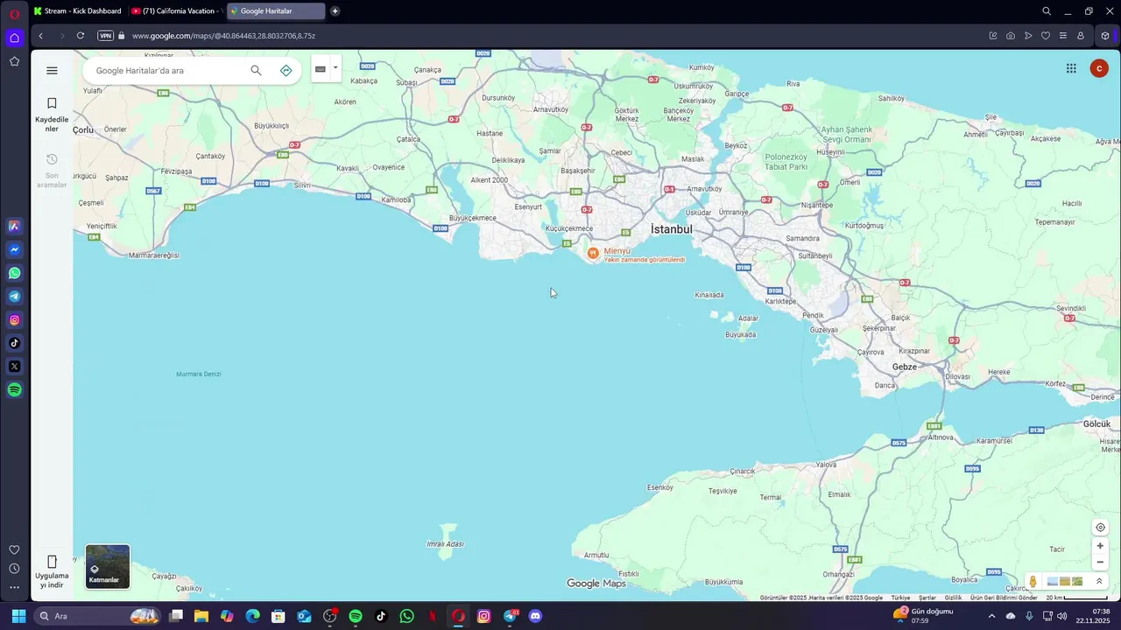The width and height of the screenshot is (1121, 630).
Task: Search open tabs with title bar magnifier
Action: (1047, 11)
